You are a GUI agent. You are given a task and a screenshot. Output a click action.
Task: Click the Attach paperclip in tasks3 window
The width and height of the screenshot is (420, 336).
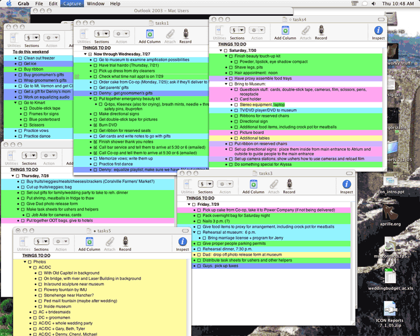click(273, 184)
